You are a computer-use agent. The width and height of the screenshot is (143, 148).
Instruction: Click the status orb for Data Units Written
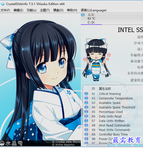pos(86,121)
